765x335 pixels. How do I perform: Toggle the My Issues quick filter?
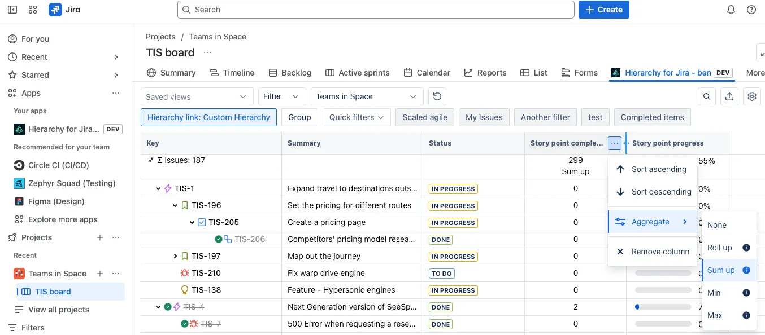click(484, 117)
